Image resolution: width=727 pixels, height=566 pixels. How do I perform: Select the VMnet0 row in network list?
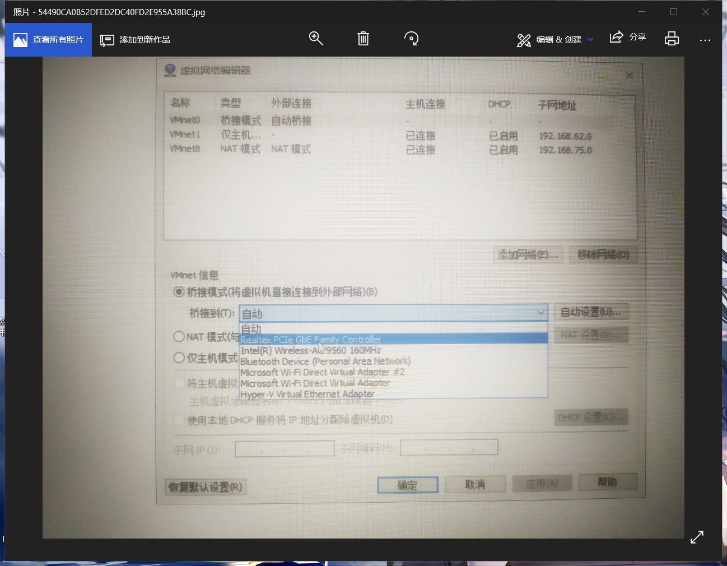click(400, 120)
